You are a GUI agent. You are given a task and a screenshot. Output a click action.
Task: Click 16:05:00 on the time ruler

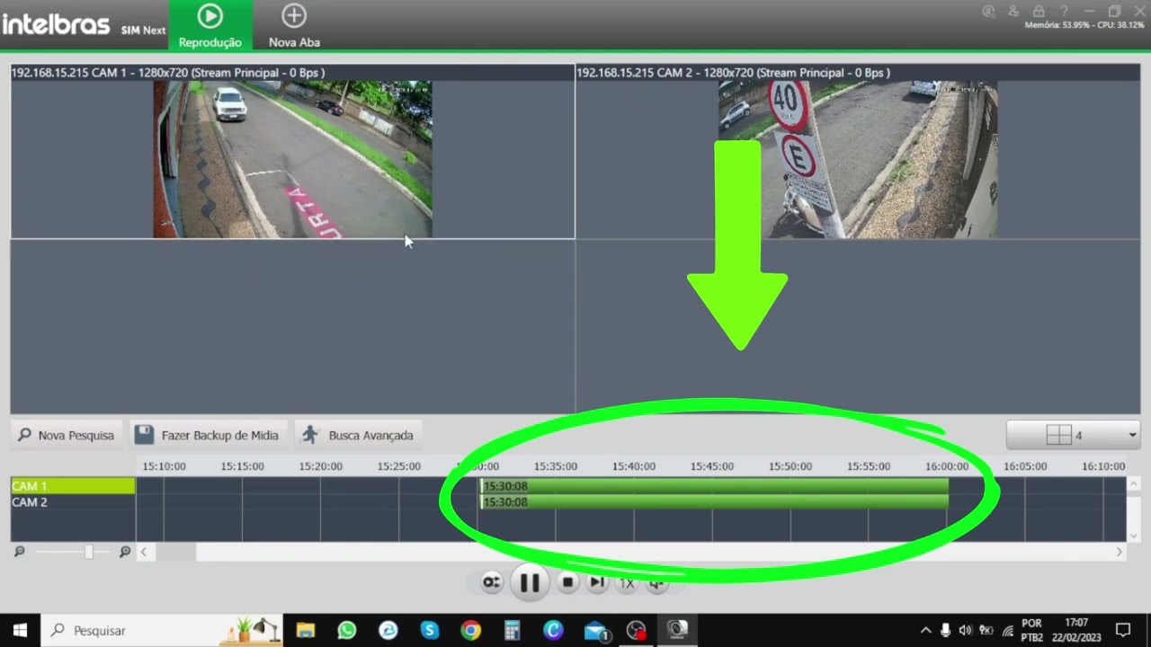point(1025,466)
